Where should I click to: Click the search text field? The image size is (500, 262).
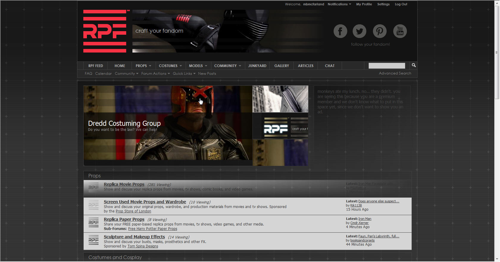(387, 66)
